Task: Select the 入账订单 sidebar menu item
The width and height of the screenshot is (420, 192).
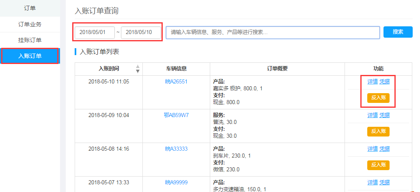Action: pos(30,56)
